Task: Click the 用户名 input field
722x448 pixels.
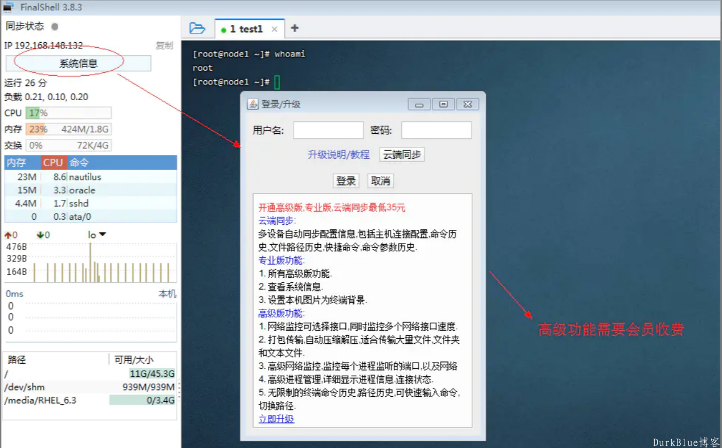Action: point(328,130)
